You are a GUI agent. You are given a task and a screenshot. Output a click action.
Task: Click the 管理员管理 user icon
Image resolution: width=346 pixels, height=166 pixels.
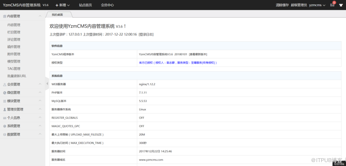click(x=5, y=110)
